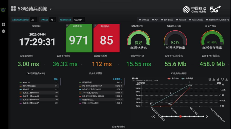
Task: Click the Grafana dashboards grid icon in sidebar
Action: (x=3, y=24)
